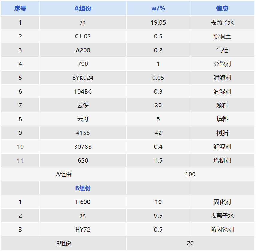Select the B组份 label beside total 20

tap(64, 243)
